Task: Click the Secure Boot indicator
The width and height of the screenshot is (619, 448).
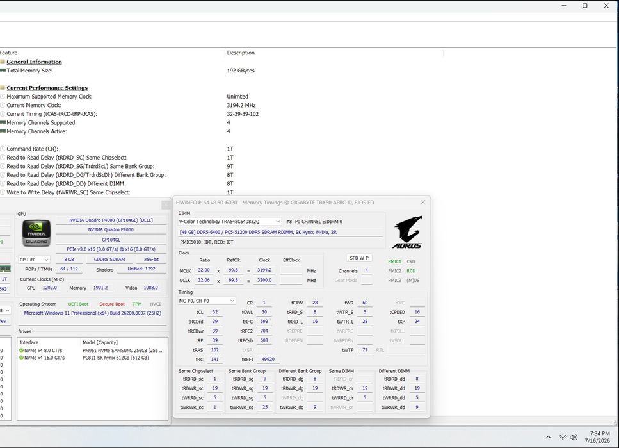Action: point(112,304)
